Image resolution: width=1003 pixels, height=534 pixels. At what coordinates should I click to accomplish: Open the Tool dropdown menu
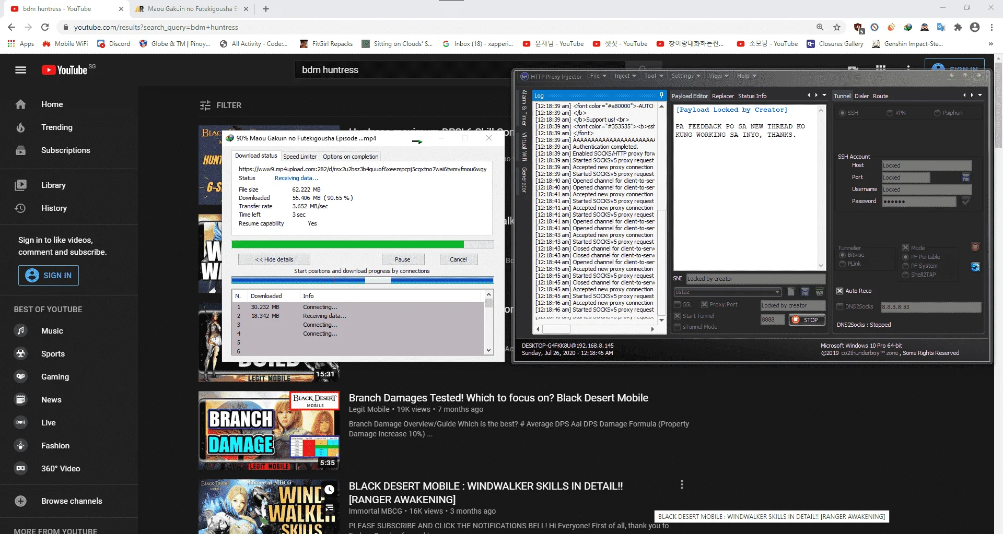[x=654, y=76]
